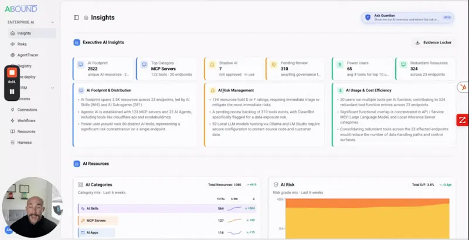This screenshot has width=469, height=240.
Task: Click the Redundant Resources monitor icon
Action: click(403, 65)
